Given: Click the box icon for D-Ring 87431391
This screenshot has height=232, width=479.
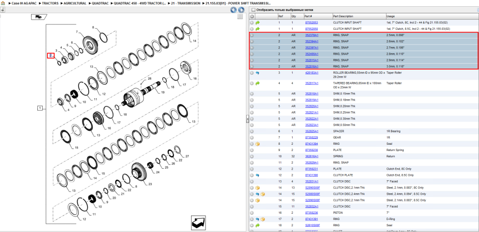Looking at the screenshot, I should pyautogui.click(x=262, y=219).
